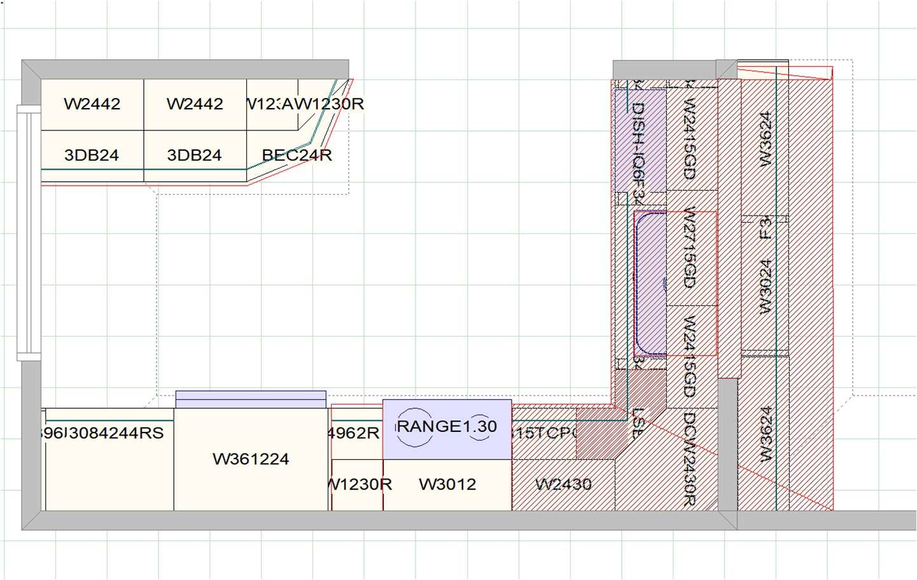Select the 3DB24 drawer base below AW1230R

[x=195, y=155]
